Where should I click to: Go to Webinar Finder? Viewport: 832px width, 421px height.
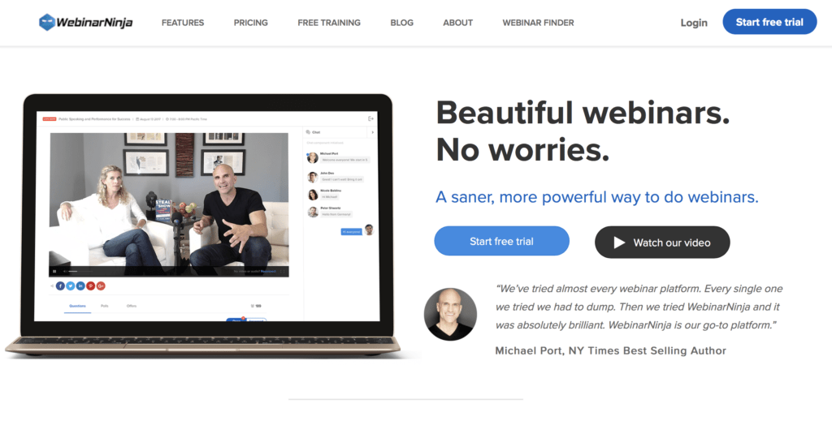[538, 23]
